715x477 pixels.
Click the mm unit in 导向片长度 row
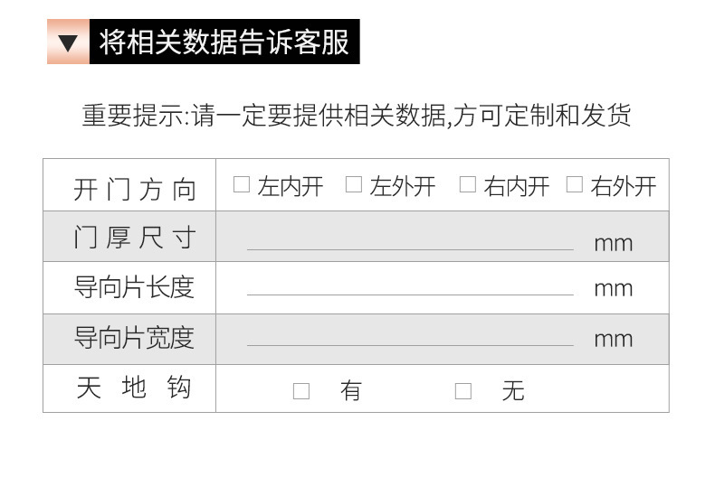[613, 289]
